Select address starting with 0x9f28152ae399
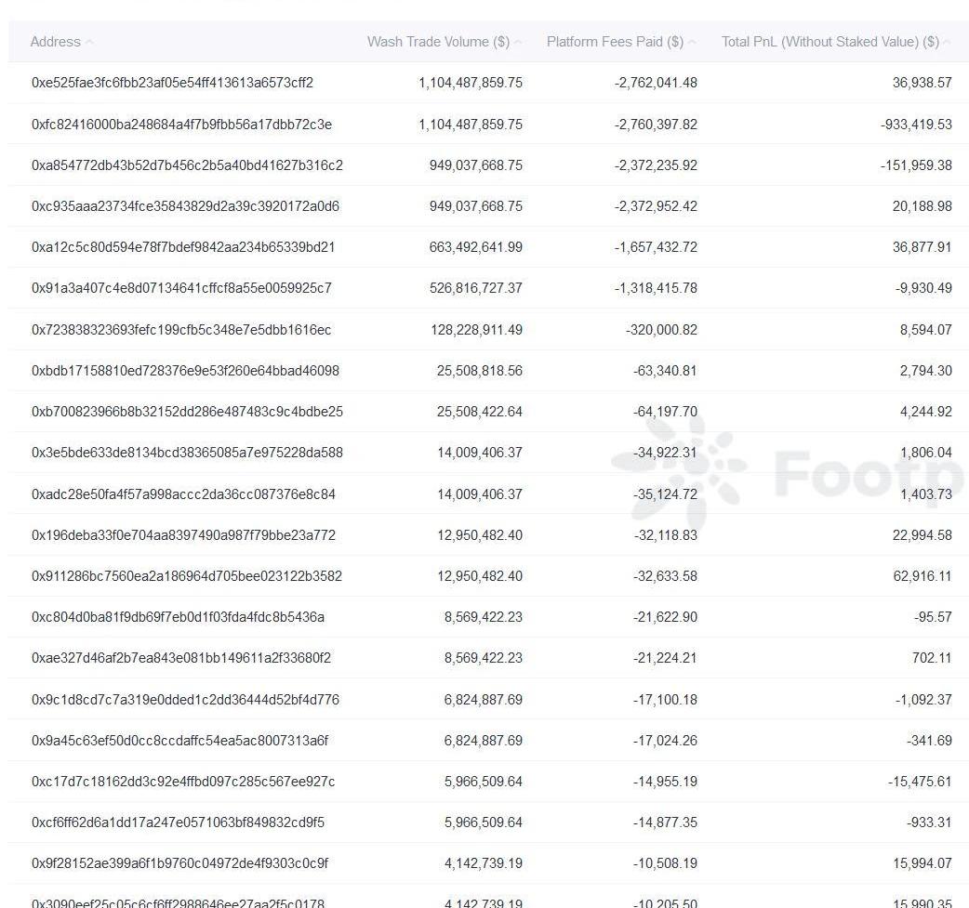The image size is (969, 908). coord(179,863)
